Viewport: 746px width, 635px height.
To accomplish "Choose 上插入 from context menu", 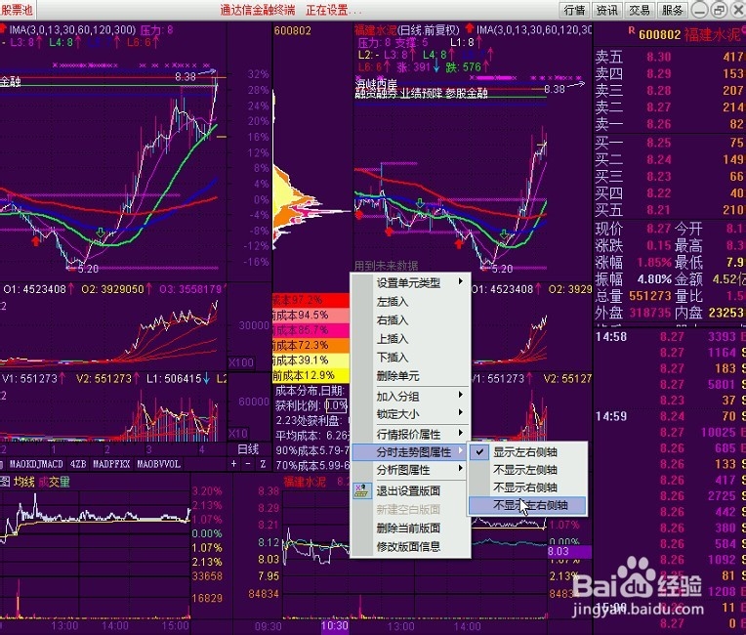I will (410, 338).
